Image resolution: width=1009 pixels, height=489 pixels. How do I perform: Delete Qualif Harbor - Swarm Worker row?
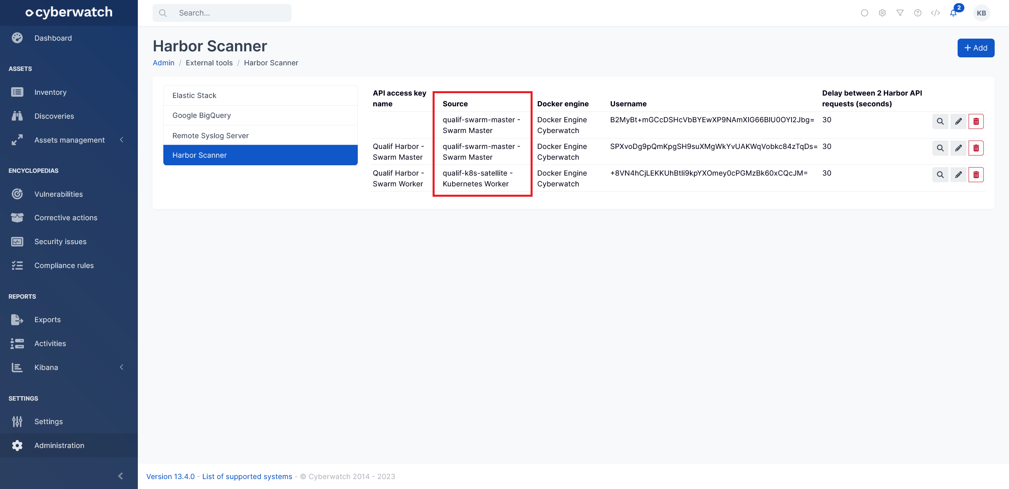pyautogui.click(x=976, y=175)
